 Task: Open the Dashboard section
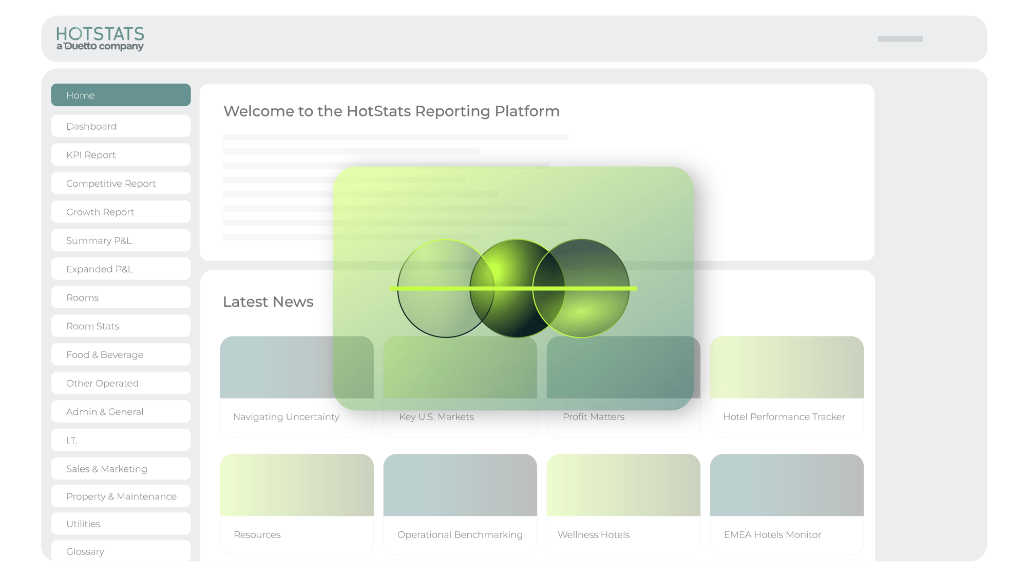(x=120, y=126)
